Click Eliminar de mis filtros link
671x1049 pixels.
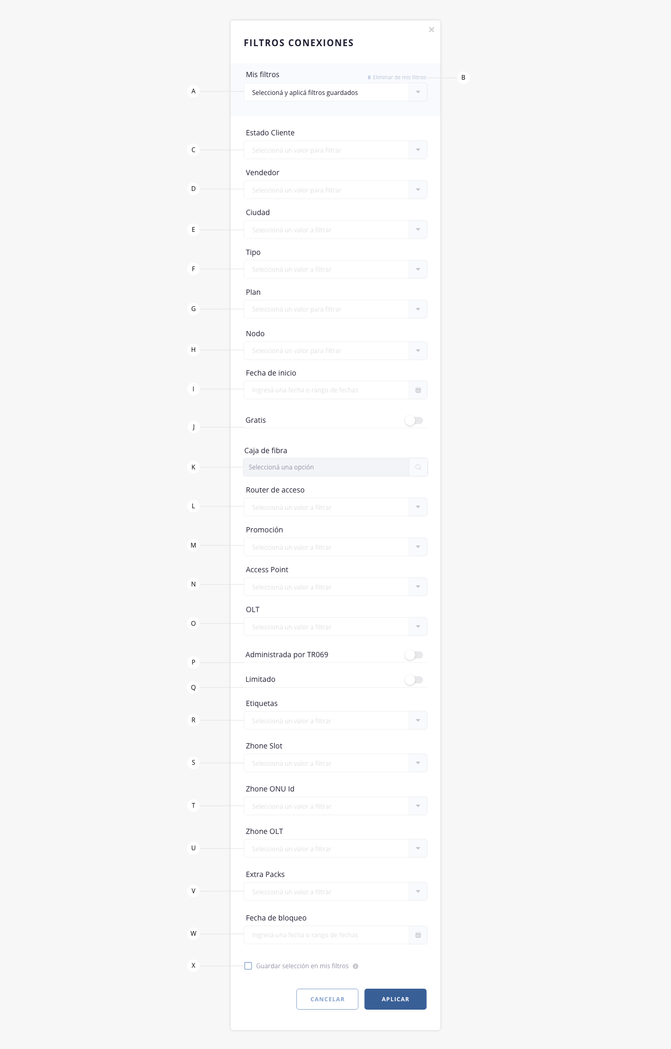[397, 78]
